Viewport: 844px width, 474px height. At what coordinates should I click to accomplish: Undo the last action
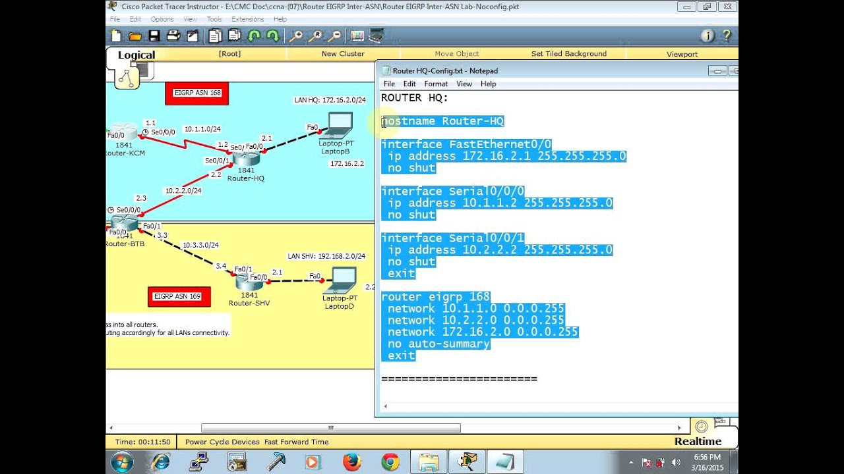point(254,36)
